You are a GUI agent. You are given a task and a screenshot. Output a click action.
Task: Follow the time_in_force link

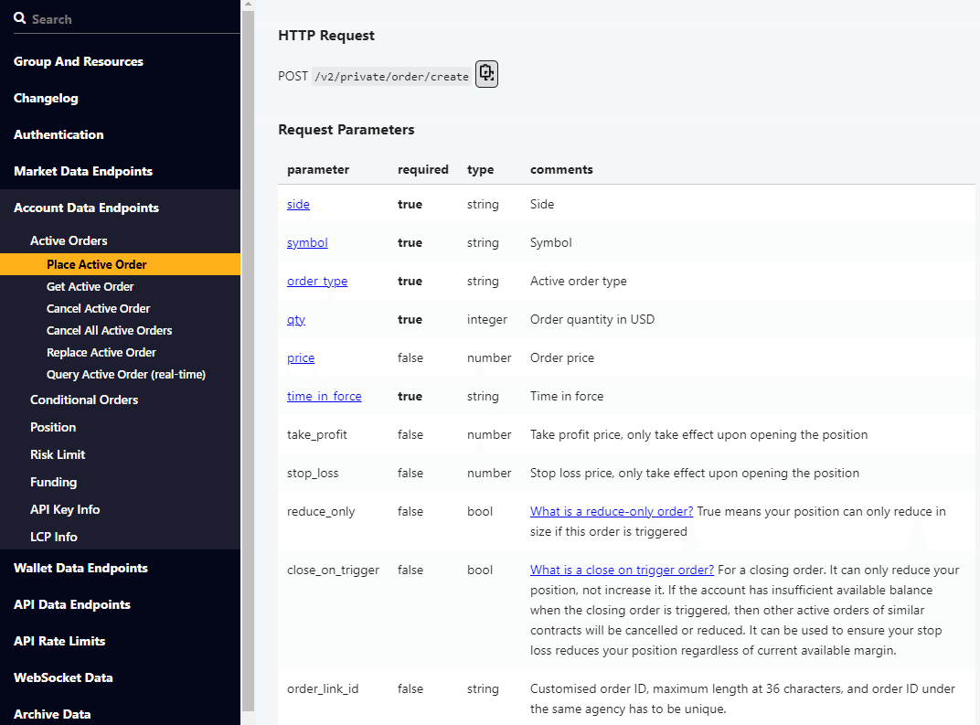click(324, 397)
